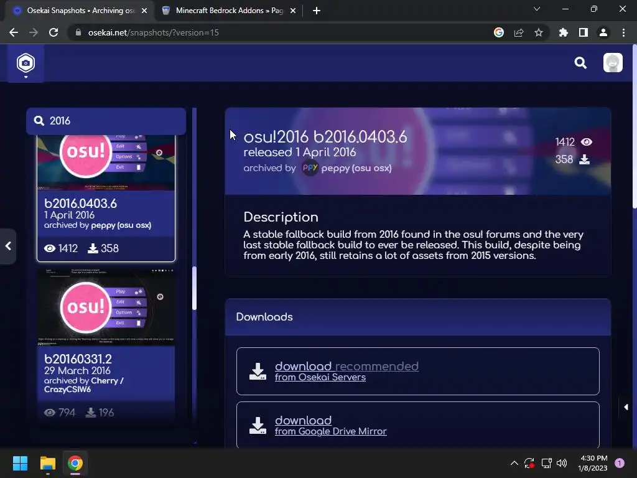Share this page icon

[x=519, y=32]
